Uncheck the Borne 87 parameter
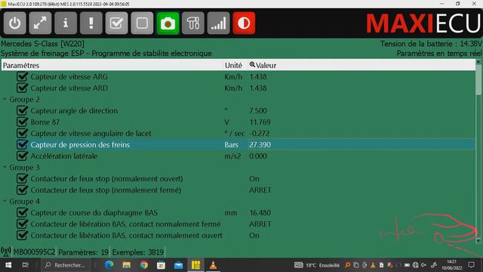The width and height of the screenshot is (483, 272). click(x=22, y=122)
